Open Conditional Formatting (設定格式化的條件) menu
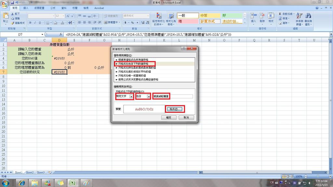Image resolution: width=333 pixels, height=187 pixels. click(158, 19)
